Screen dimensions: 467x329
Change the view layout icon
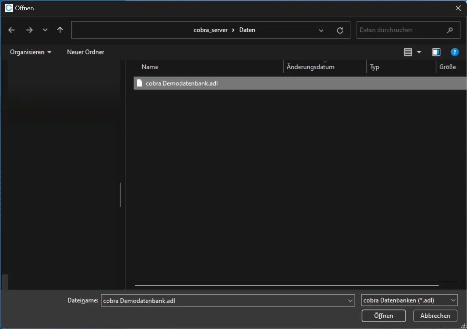click(x=408, y=52)
